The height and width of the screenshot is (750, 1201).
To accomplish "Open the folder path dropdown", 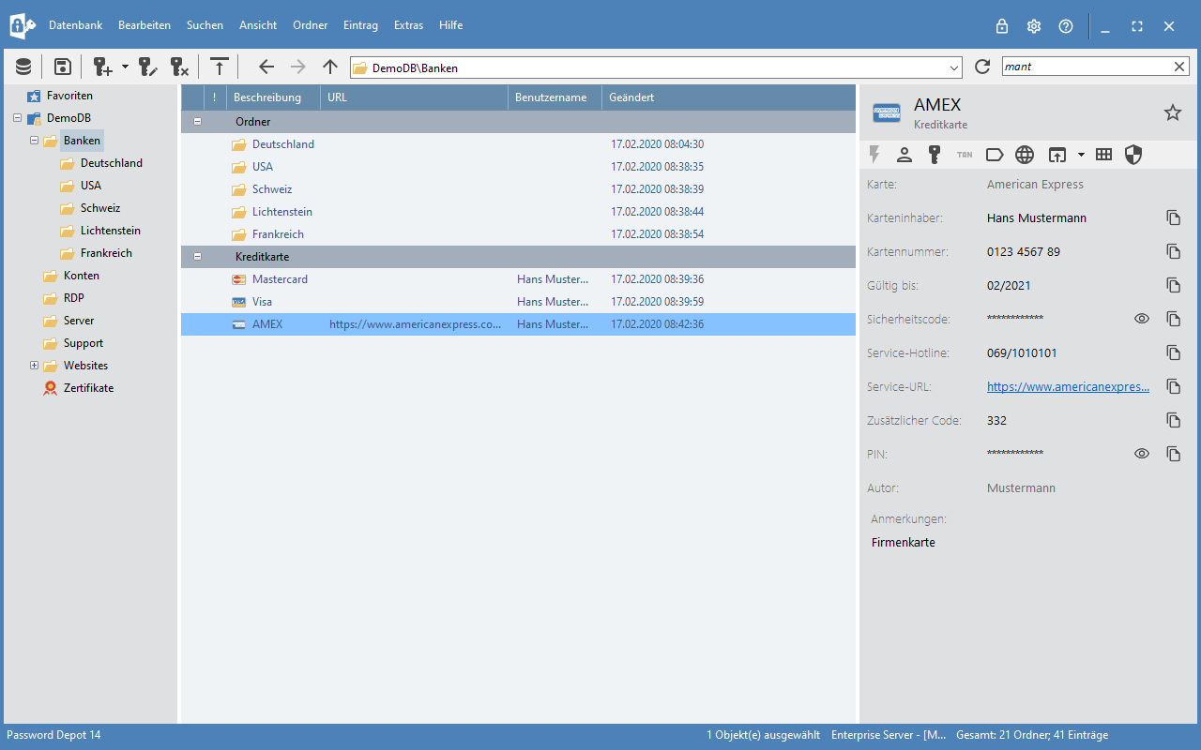I will pos(955,67).
